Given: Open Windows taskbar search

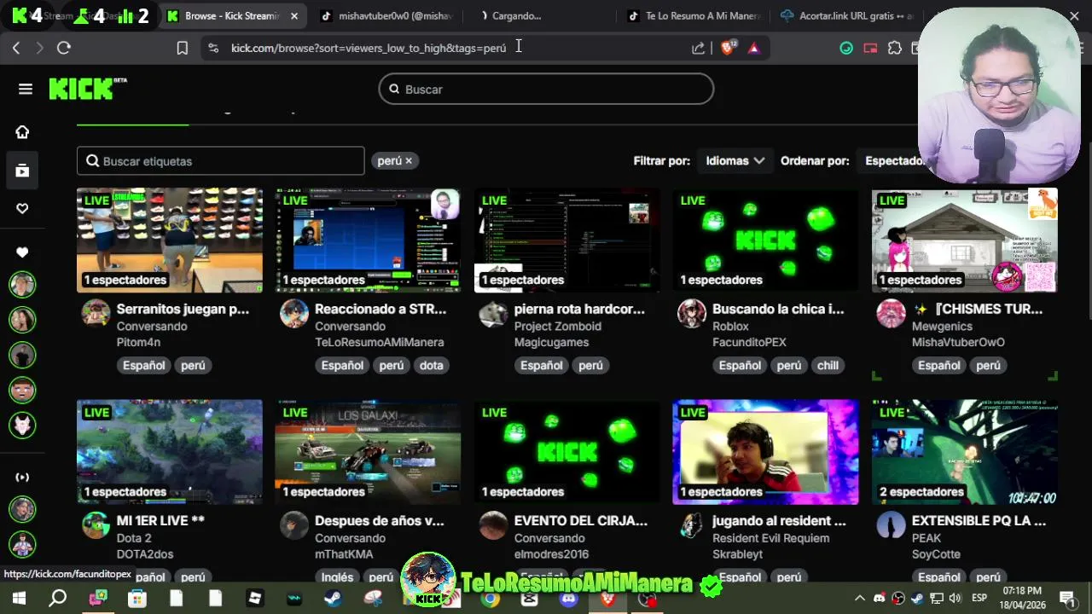Looking at the screenshot, I should click(58, 599).
